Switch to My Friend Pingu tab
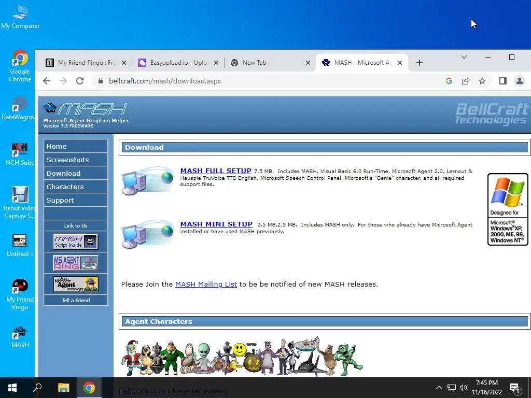 click(x=86, y=63)
